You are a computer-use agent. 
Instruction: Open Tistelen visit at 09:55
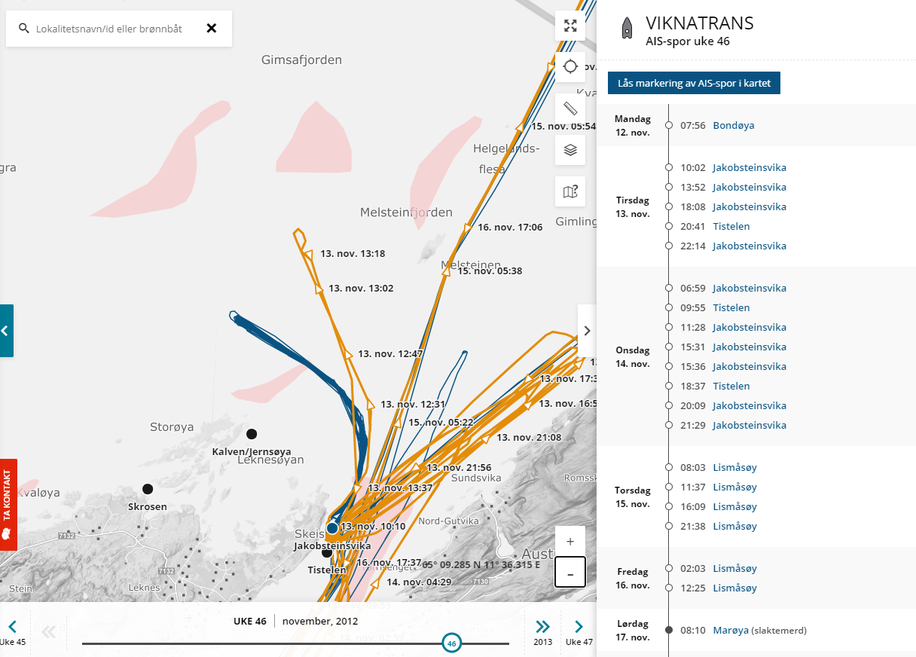(731, 307)
